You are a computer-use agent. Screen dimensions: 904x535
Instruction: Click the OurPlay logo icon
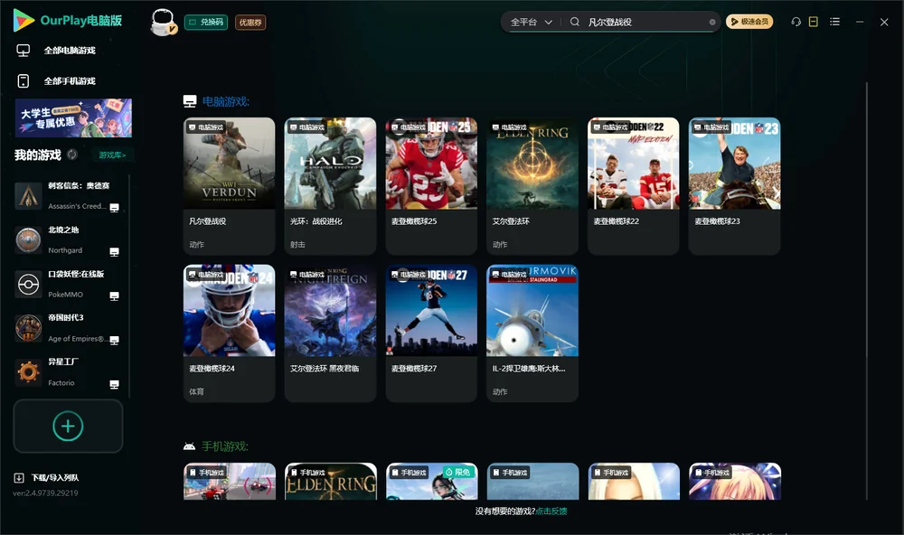coord(24,20)
